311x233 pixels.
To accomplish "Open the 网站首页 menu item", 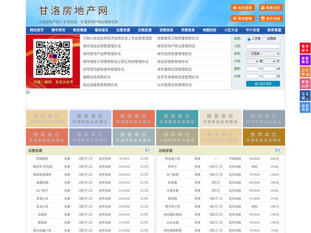I will coord(37,30).
